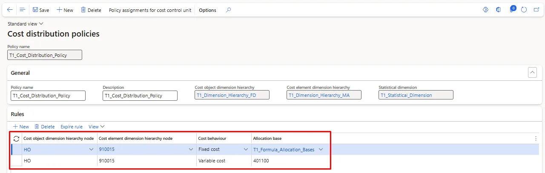545x173 pixels.
Task: Click the Cost behaviour column header
Action: pyautogui.click(x=212, y=139)
